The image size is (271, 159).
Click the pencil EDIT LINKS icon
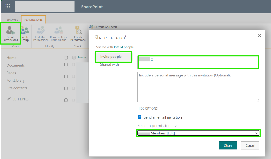pos(9,99)
